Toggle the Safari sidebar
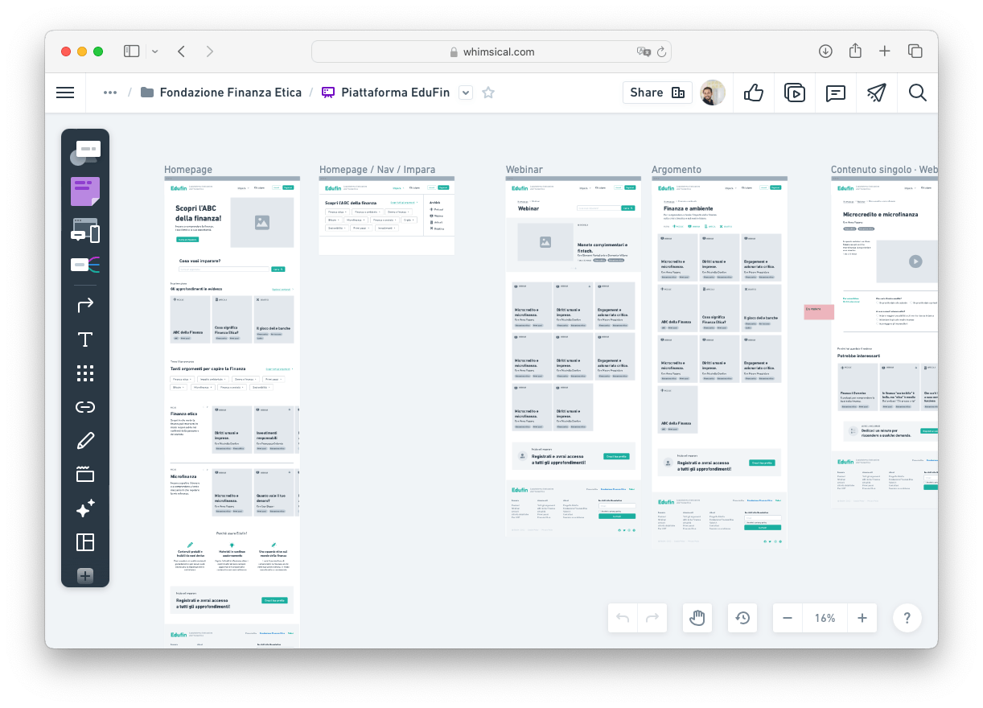983x708 pixels. 131,51
